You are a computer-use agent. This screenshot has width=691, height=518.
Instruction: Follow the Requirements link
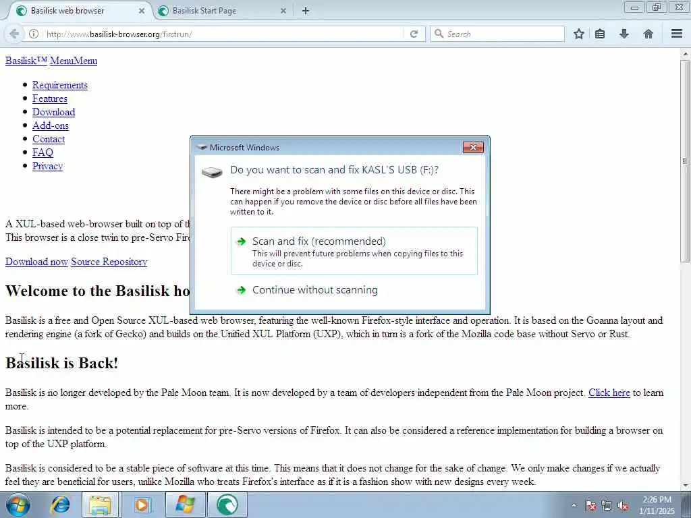[60, 85]
